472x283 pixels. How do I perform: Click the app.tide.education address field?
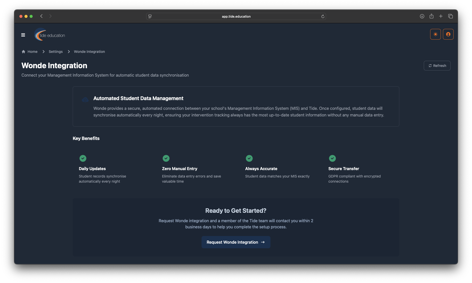pyautogui.click(x=236, y=16)
